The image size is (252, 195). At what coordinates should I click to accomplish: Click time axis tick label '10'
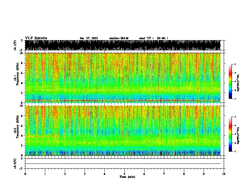pos(224,174)
